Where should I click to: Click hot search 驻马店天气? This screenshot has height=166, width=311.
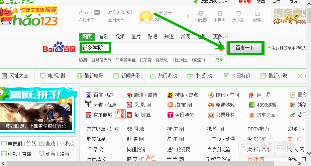[x=101, y=60]
